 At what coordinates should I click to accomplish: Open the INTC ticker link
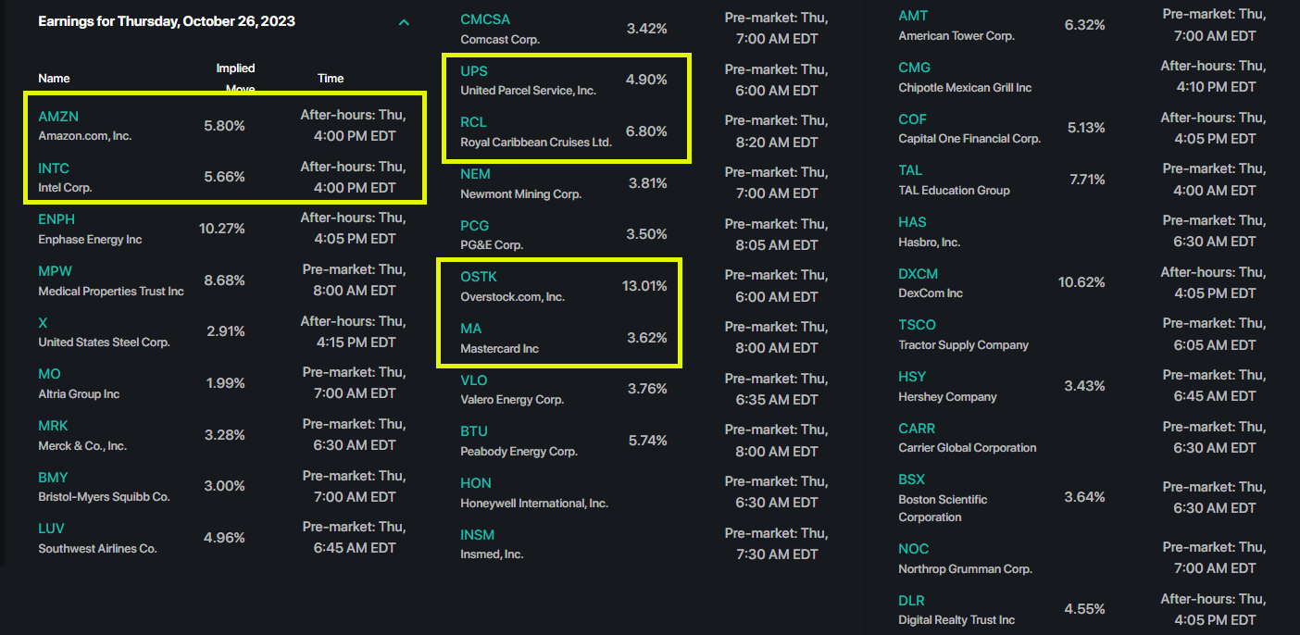click(x=54, y=168)
